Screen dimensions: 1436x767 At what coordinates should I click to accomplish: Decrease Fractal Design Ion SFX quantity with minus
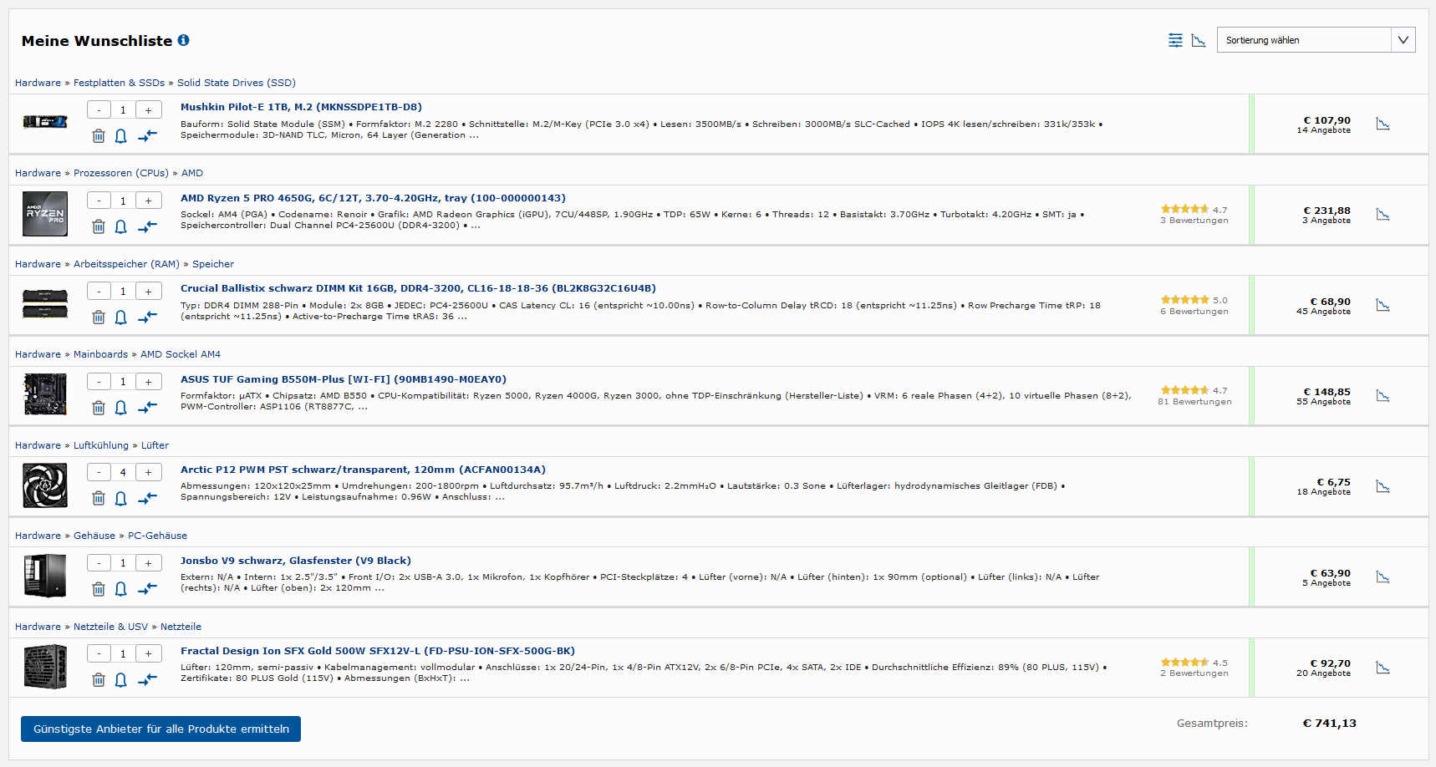[99, 653]
